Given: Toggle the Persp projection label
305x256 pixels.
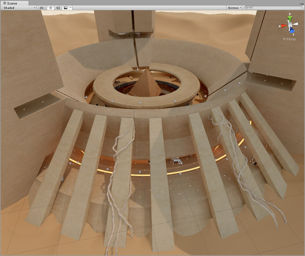Looking at the screenshot, I should point(290,39).
